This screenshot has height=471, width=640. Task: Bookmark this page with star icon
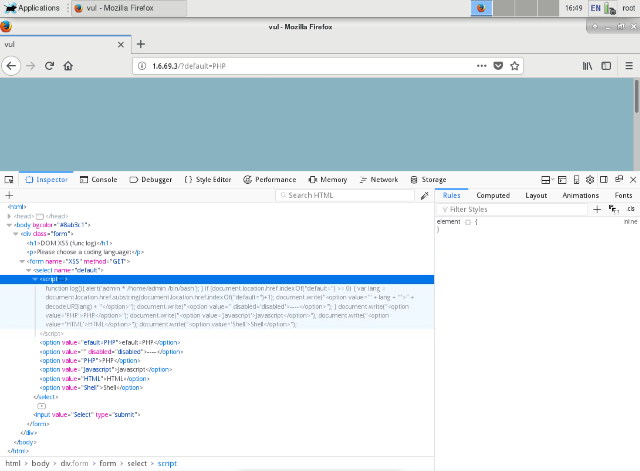[514, 66]
